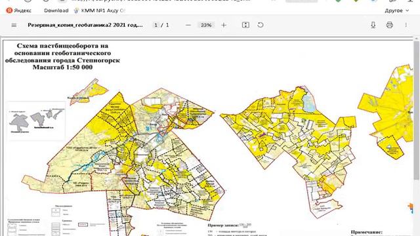
Task: Edit the current page number field
Action: (156, 25)
